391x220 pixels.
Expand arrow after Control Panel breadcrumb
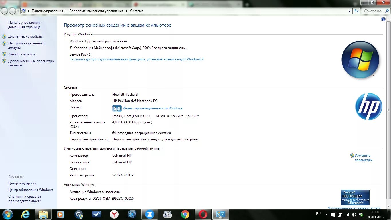coord(66,11)
